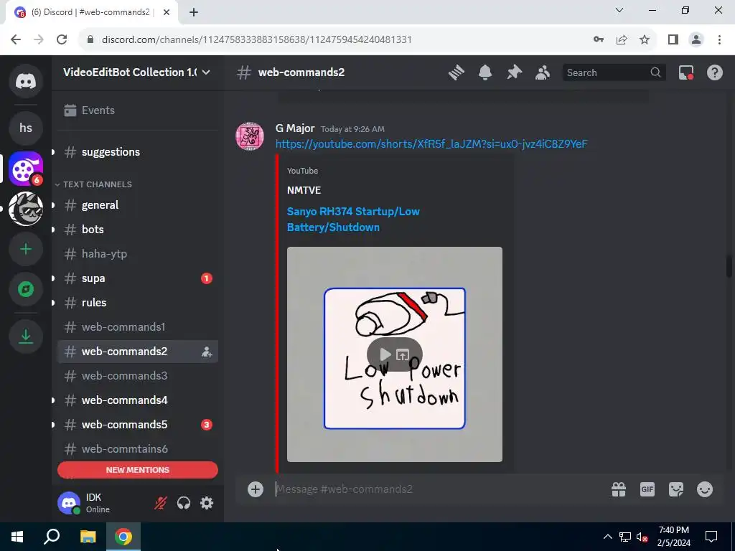Open the cat avatar server icon
This screenshot has height=551, width=735.
coord(26,209)
